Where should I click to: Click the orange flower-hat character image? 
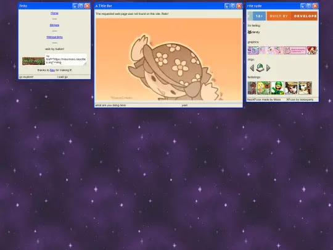coord(168,59)
